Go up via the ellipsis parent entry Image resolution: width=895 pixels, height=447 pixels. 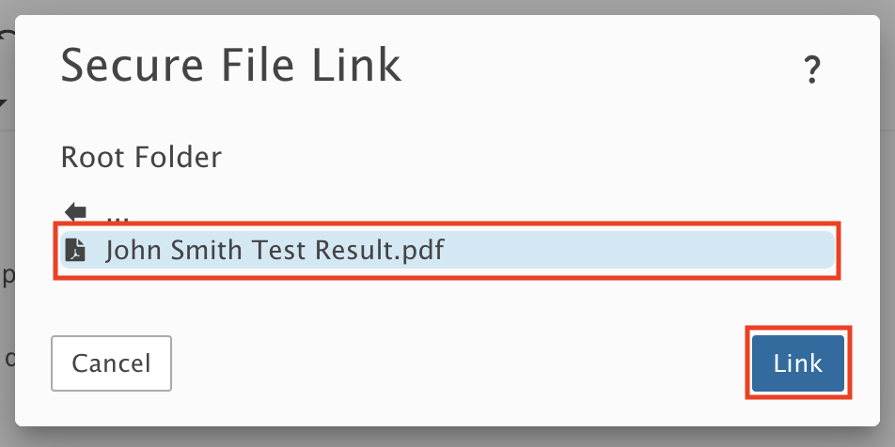(x=117, y=217)
